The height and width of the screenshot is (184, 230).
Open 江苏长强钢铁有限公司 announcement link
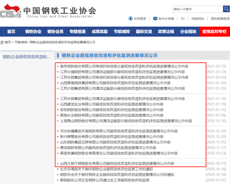[122, 72]
